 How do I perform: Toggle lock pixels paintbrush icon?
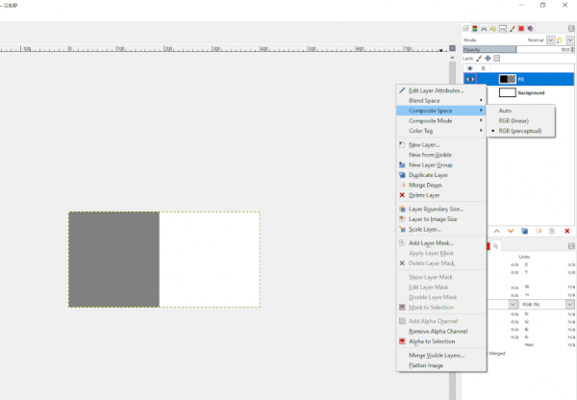[x=479, y=58]
